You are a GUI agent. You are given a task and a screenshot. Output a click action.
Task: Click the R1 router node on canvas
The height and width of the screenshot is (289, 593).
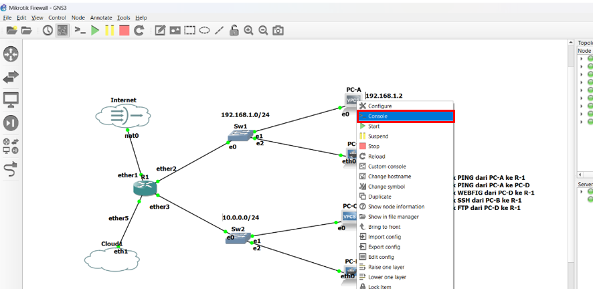[x=143, y=188]
